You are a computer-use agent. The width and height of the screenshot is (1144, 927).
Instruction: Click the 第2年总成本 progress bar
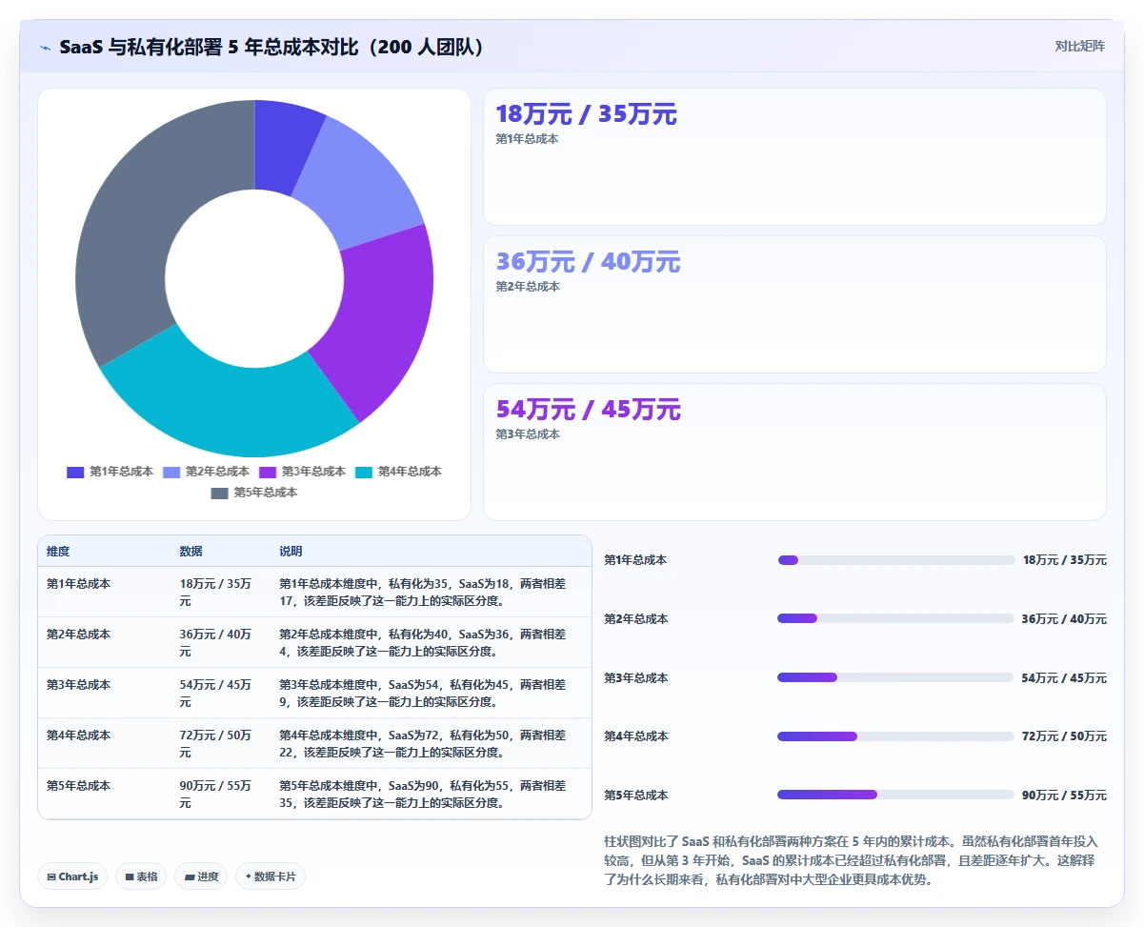pos(896,618)
